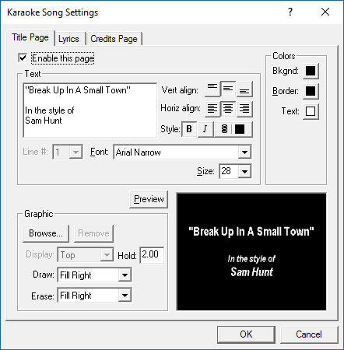Switch to the Lyrics tab
344x350 pixels.
pyautogui.click(x=68, y=39)
